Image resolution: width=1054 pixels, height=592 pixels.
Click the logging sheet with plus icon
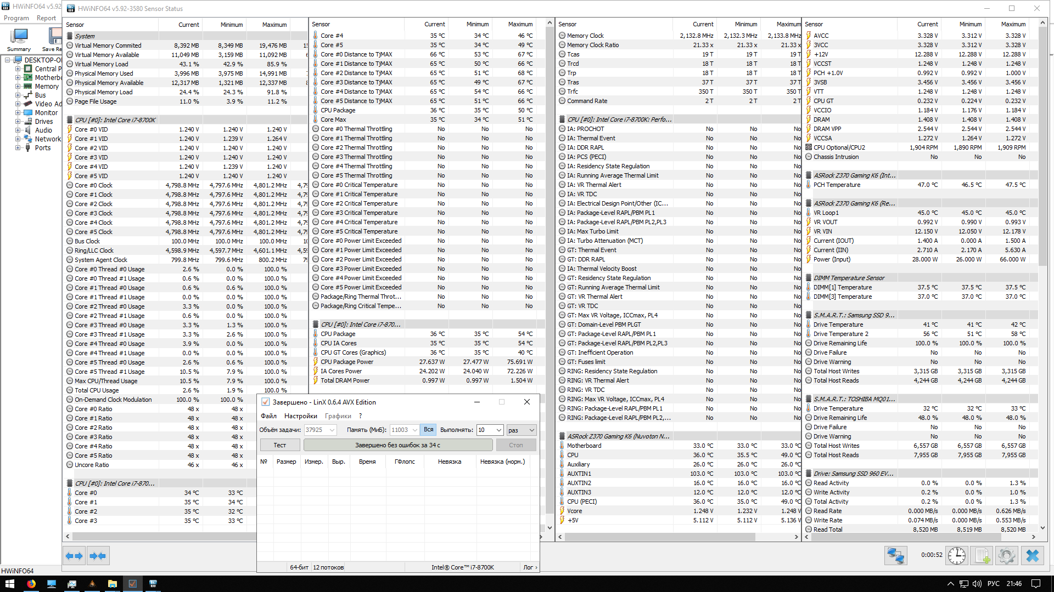(x=982, y=556)
